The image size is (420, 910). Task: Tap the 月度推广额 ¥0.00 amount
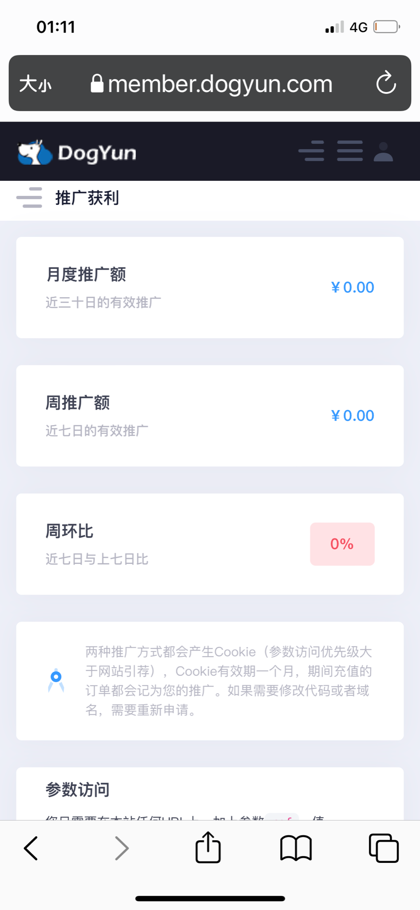point(353,287)
